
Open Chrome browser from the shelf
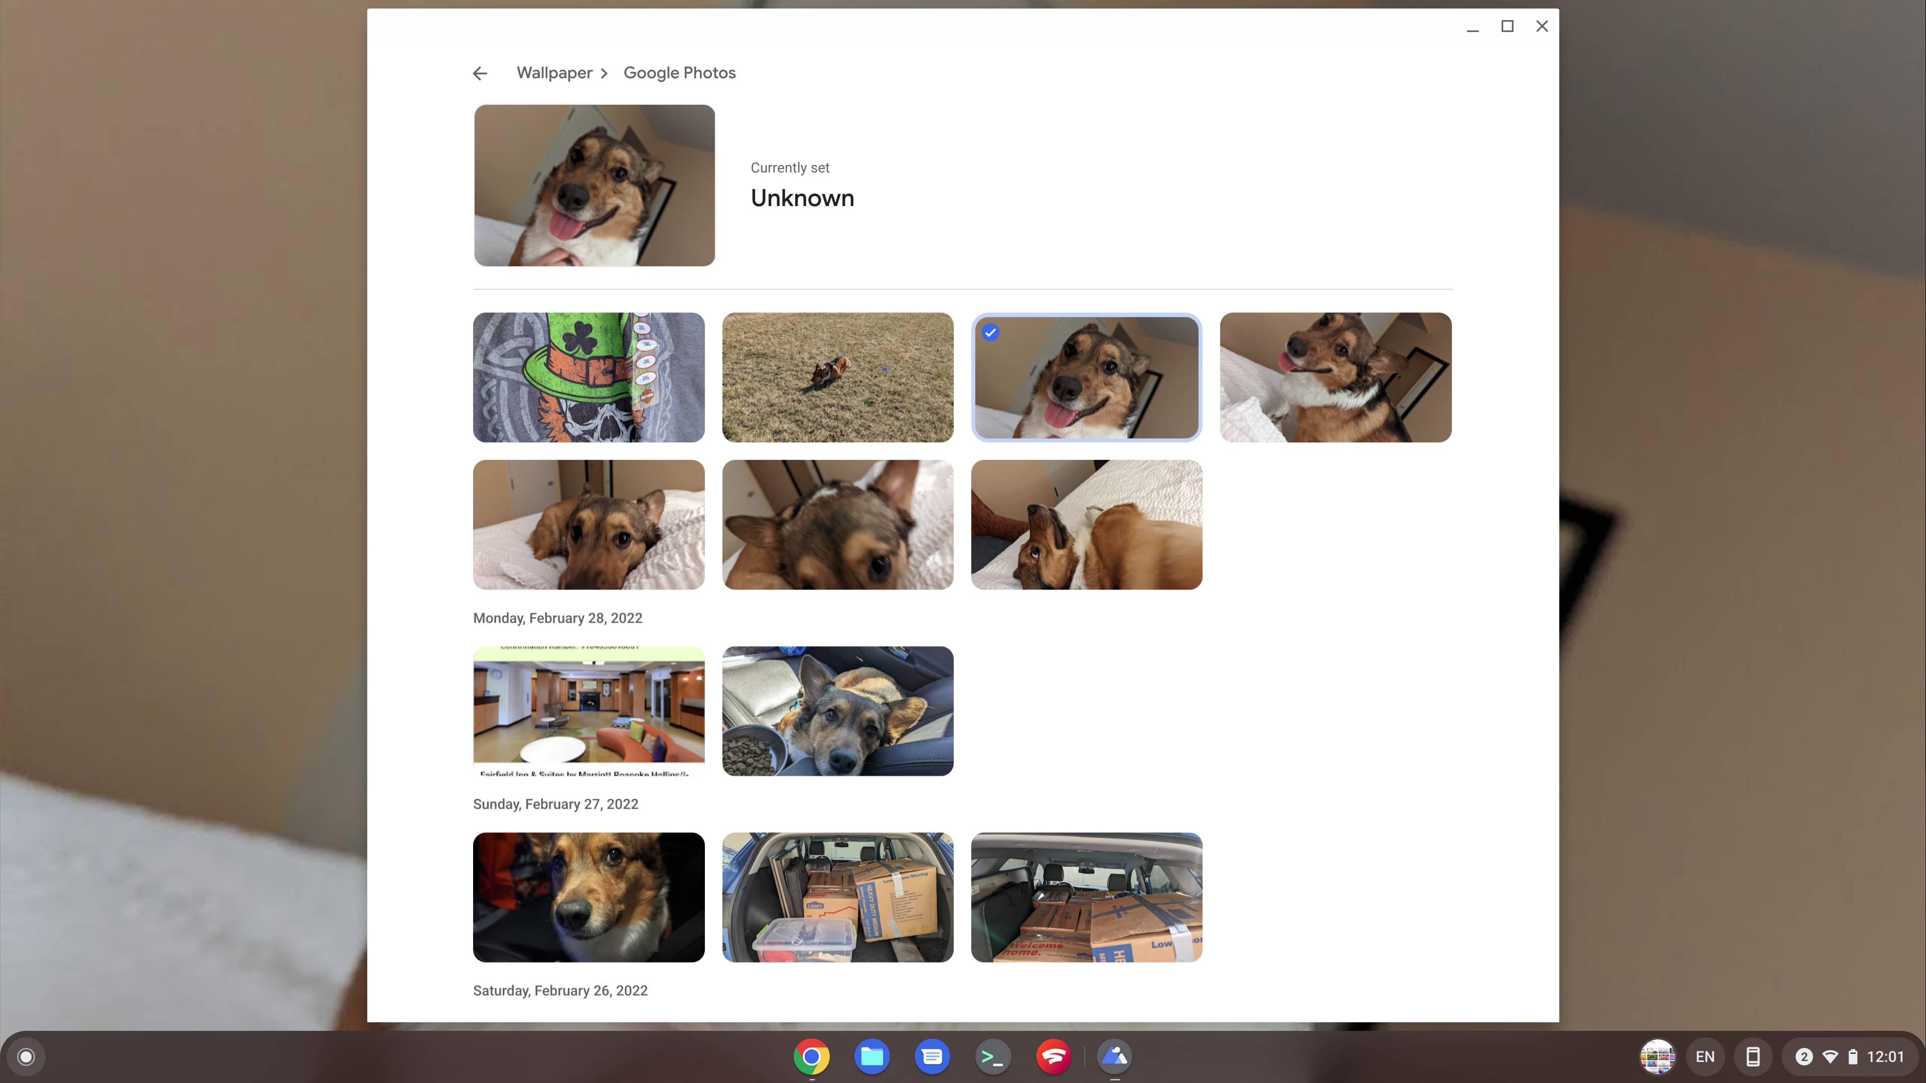coord(811,1056)
